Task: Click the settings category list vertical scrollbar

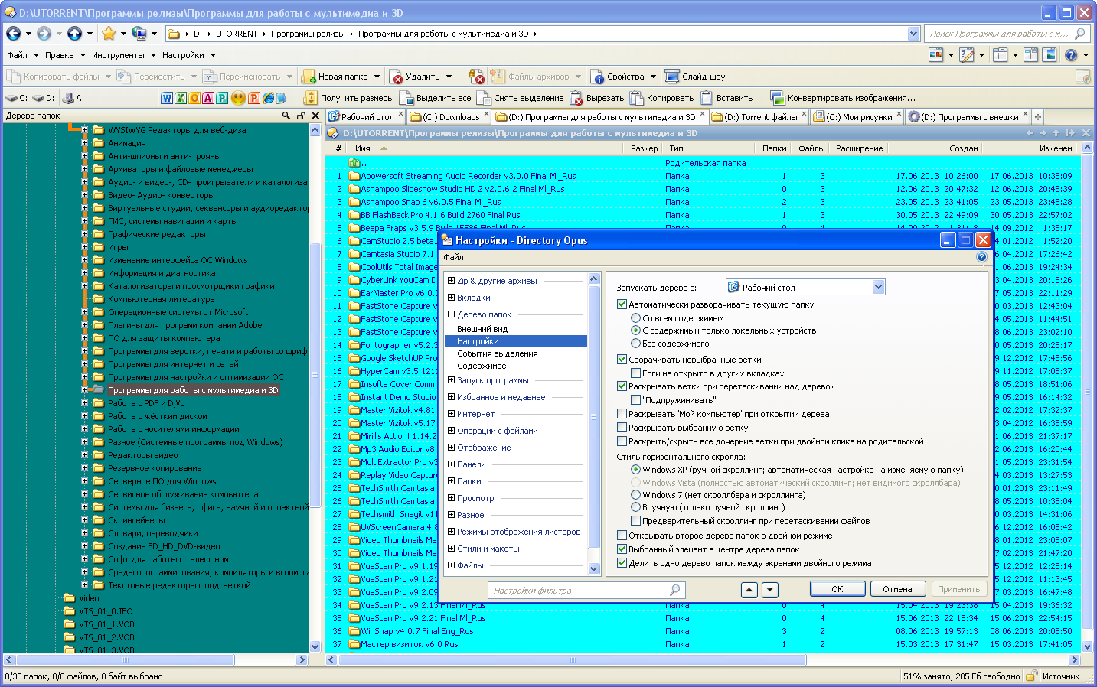Action: (x=593, y=424)
